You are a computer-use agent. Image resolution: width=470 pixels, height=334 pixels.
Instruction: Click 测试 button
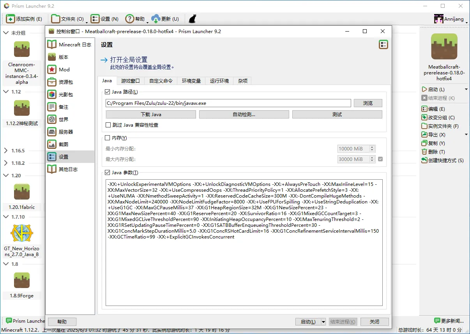click(x=337, y=114)
